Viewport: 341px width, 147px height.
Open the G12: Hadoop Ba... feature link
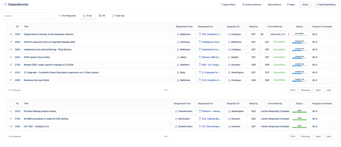point(211,119)
